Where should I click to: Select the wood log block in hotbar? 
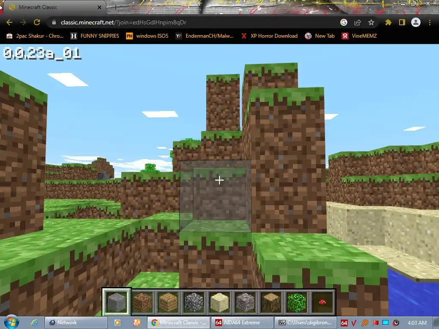coord(271,302)
